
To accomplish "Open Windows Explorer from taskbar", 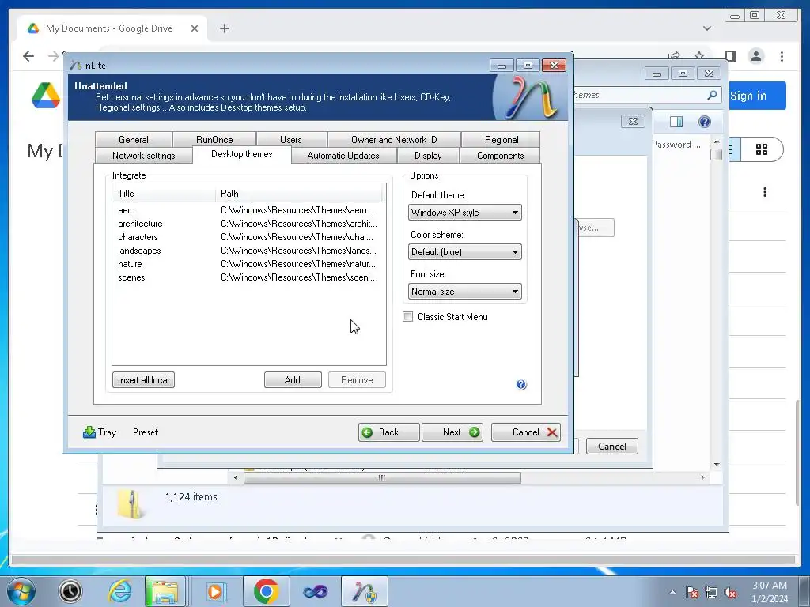I will [x=165, y=591].
